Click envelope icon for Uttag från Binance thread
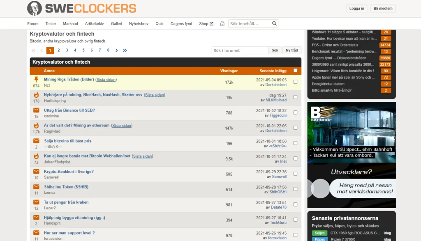This screenshot has width=421, height=241. click(36, 110)
